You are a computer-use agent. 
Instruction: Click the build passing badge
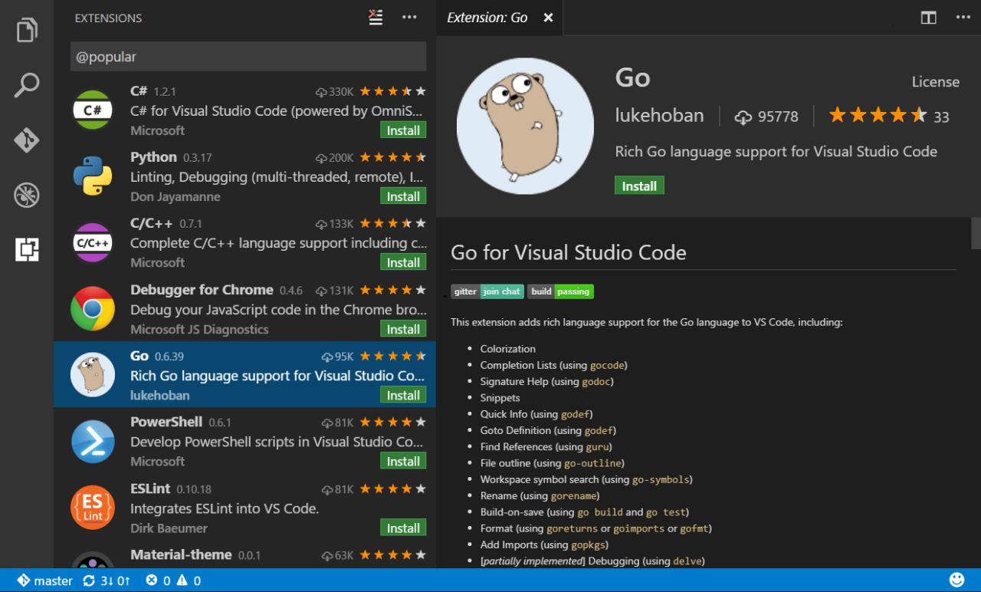pyautogui.click(x=560, y=291)
